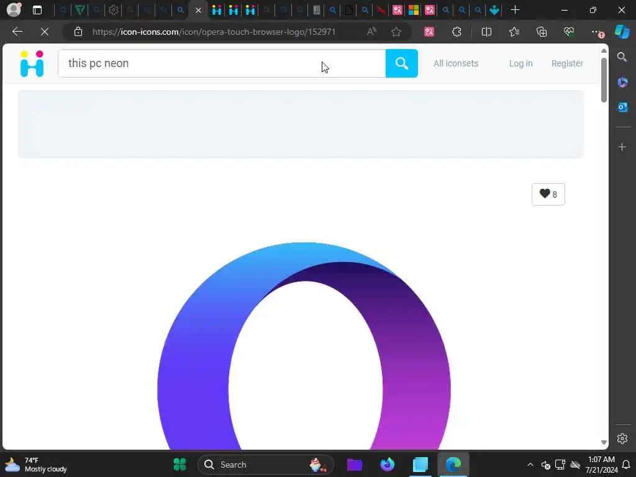Image resolution: width=636 pixels, height=477 pixels.
Task: Open the tab actions menu icon
Action: coord(37,10)
